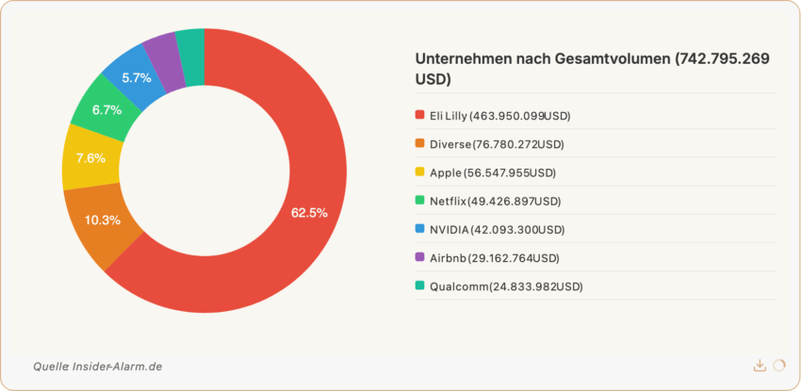Toggle the Qualcomm legend entry text

506,285
